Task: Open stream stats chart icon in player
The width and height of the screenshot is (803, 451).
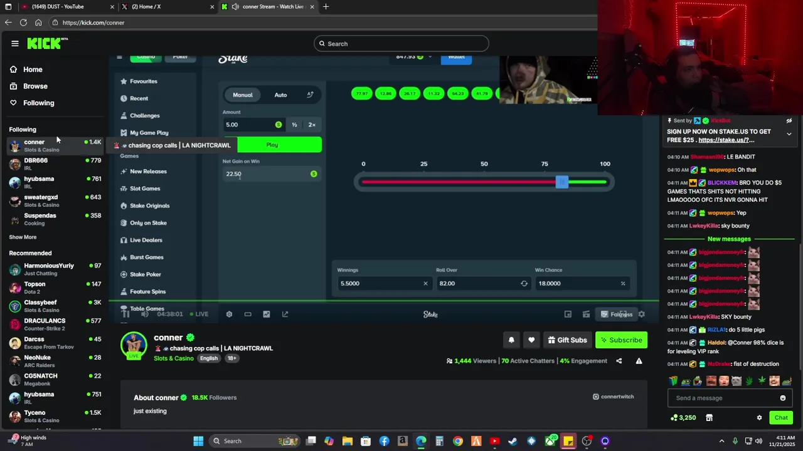Action: pyautogui.click(x=267, y=314)
